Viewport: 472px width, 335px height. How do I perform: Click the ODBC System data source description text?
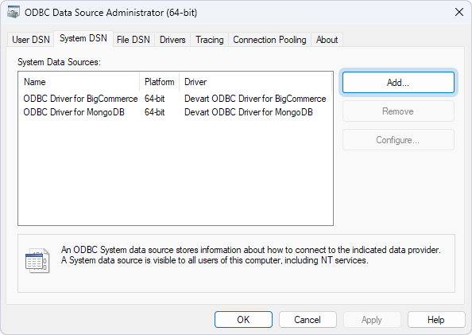[251, 255]
